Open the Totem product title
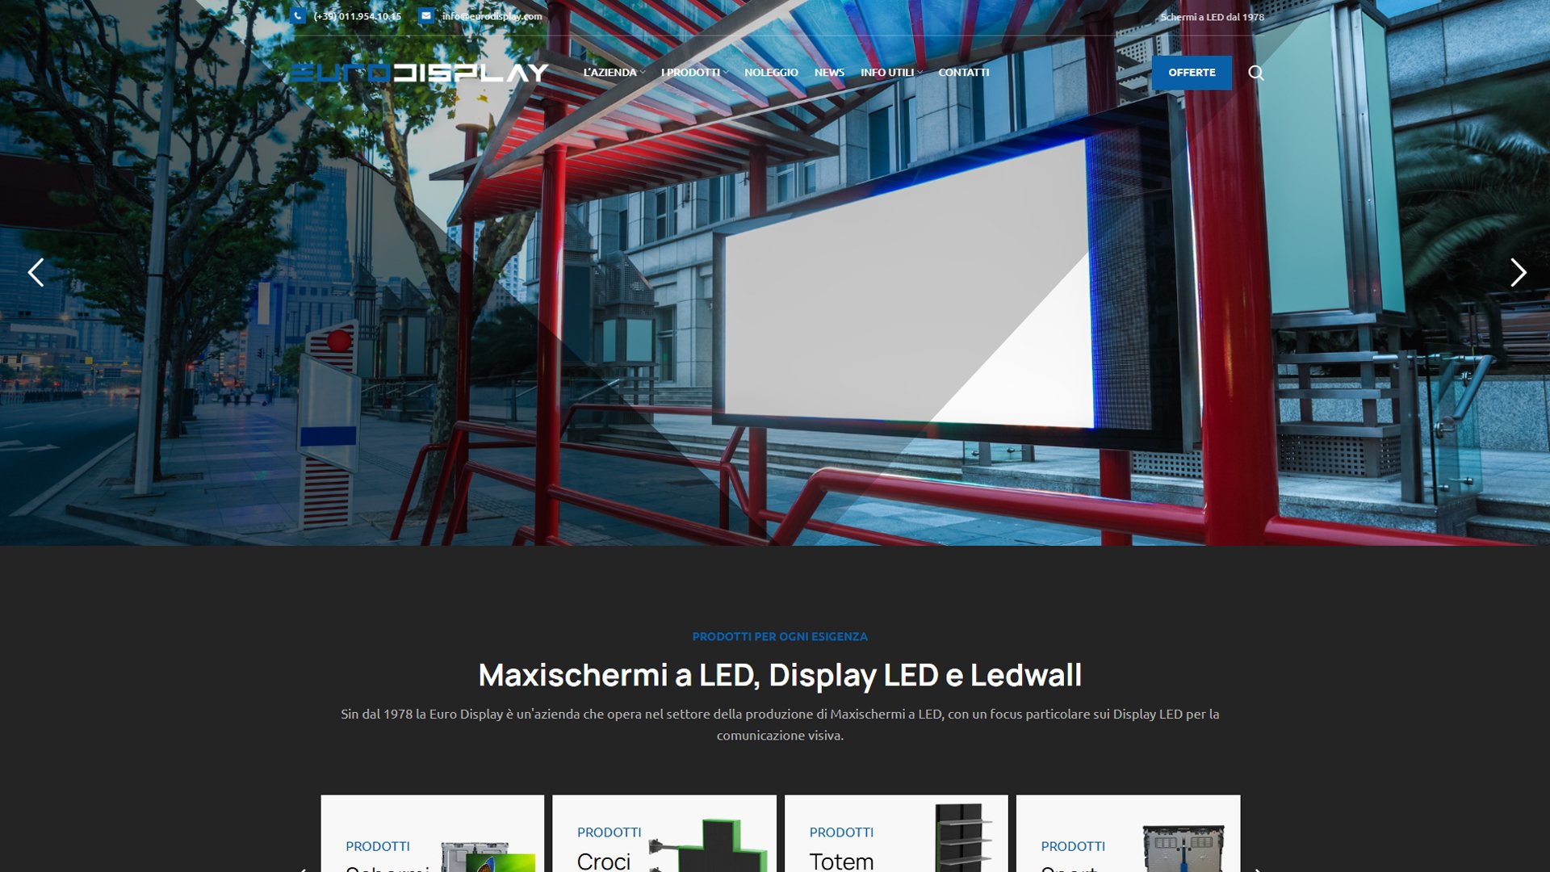The height and width of the screenshot is (872, 1550). click(841, 861)
